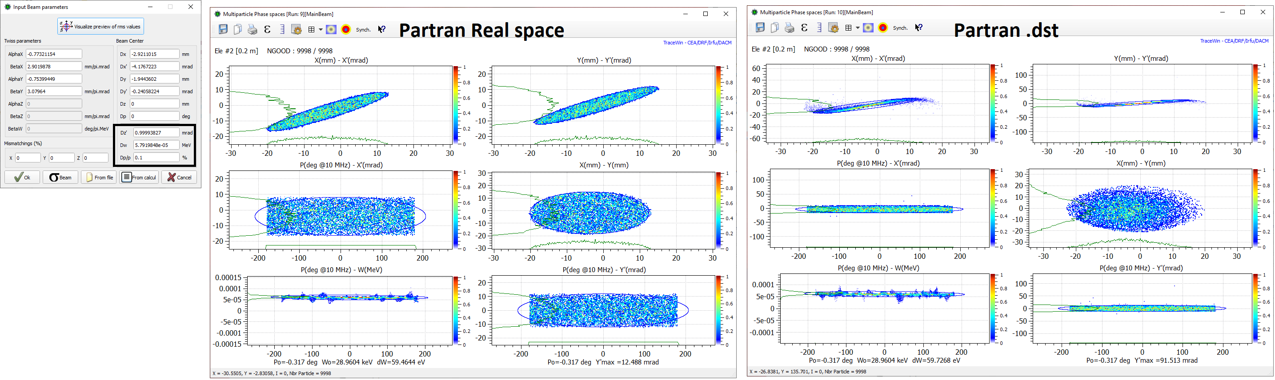This screenshot has width=1275, height=380.
Task: Save plot in Run 9 phase space window
Action: 223,29
